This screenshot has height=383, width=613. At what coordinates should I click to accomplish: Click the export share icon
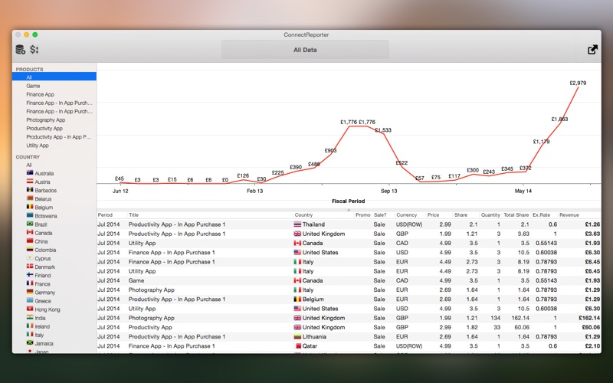[x=592, y=50]
